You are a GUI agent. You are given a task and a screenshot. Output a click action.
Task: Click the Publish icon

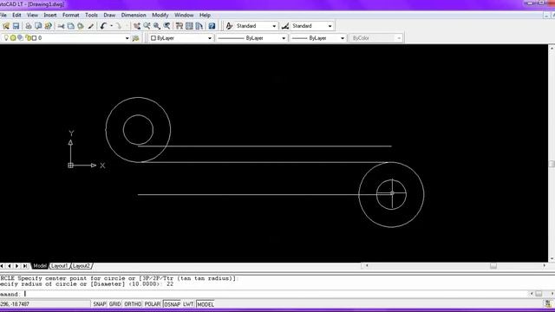[49, 26]
